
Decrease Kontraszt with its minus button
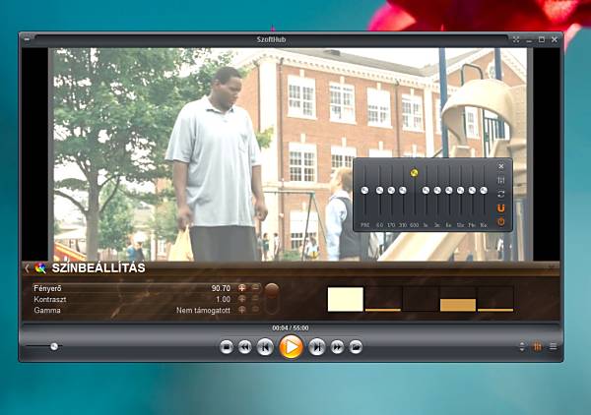click(255, 299)
